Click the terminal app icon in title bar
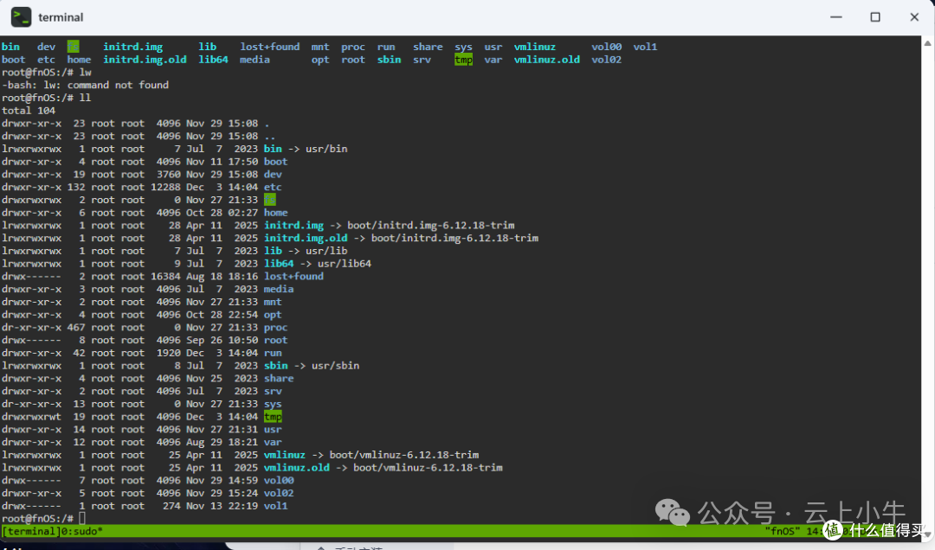 [21, 17]
